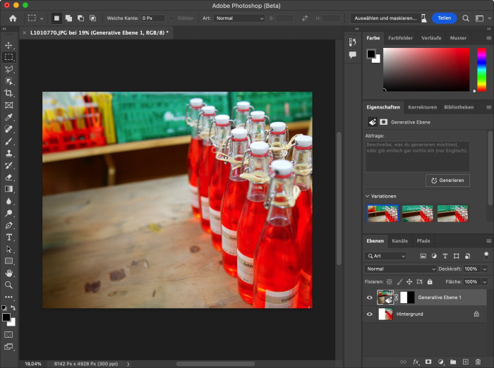Create new adjustment layer icon
This screenshot has height=368, width=494.
(x=441, y=362)
